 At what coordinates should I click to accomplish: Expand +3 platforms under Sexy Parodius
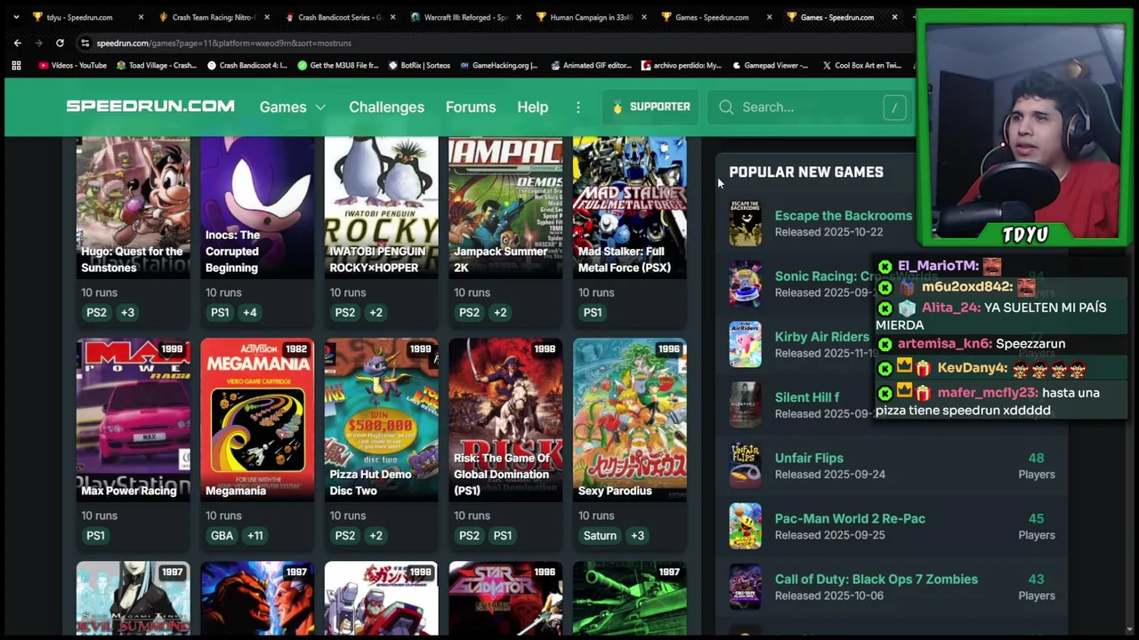click(637, 535)
